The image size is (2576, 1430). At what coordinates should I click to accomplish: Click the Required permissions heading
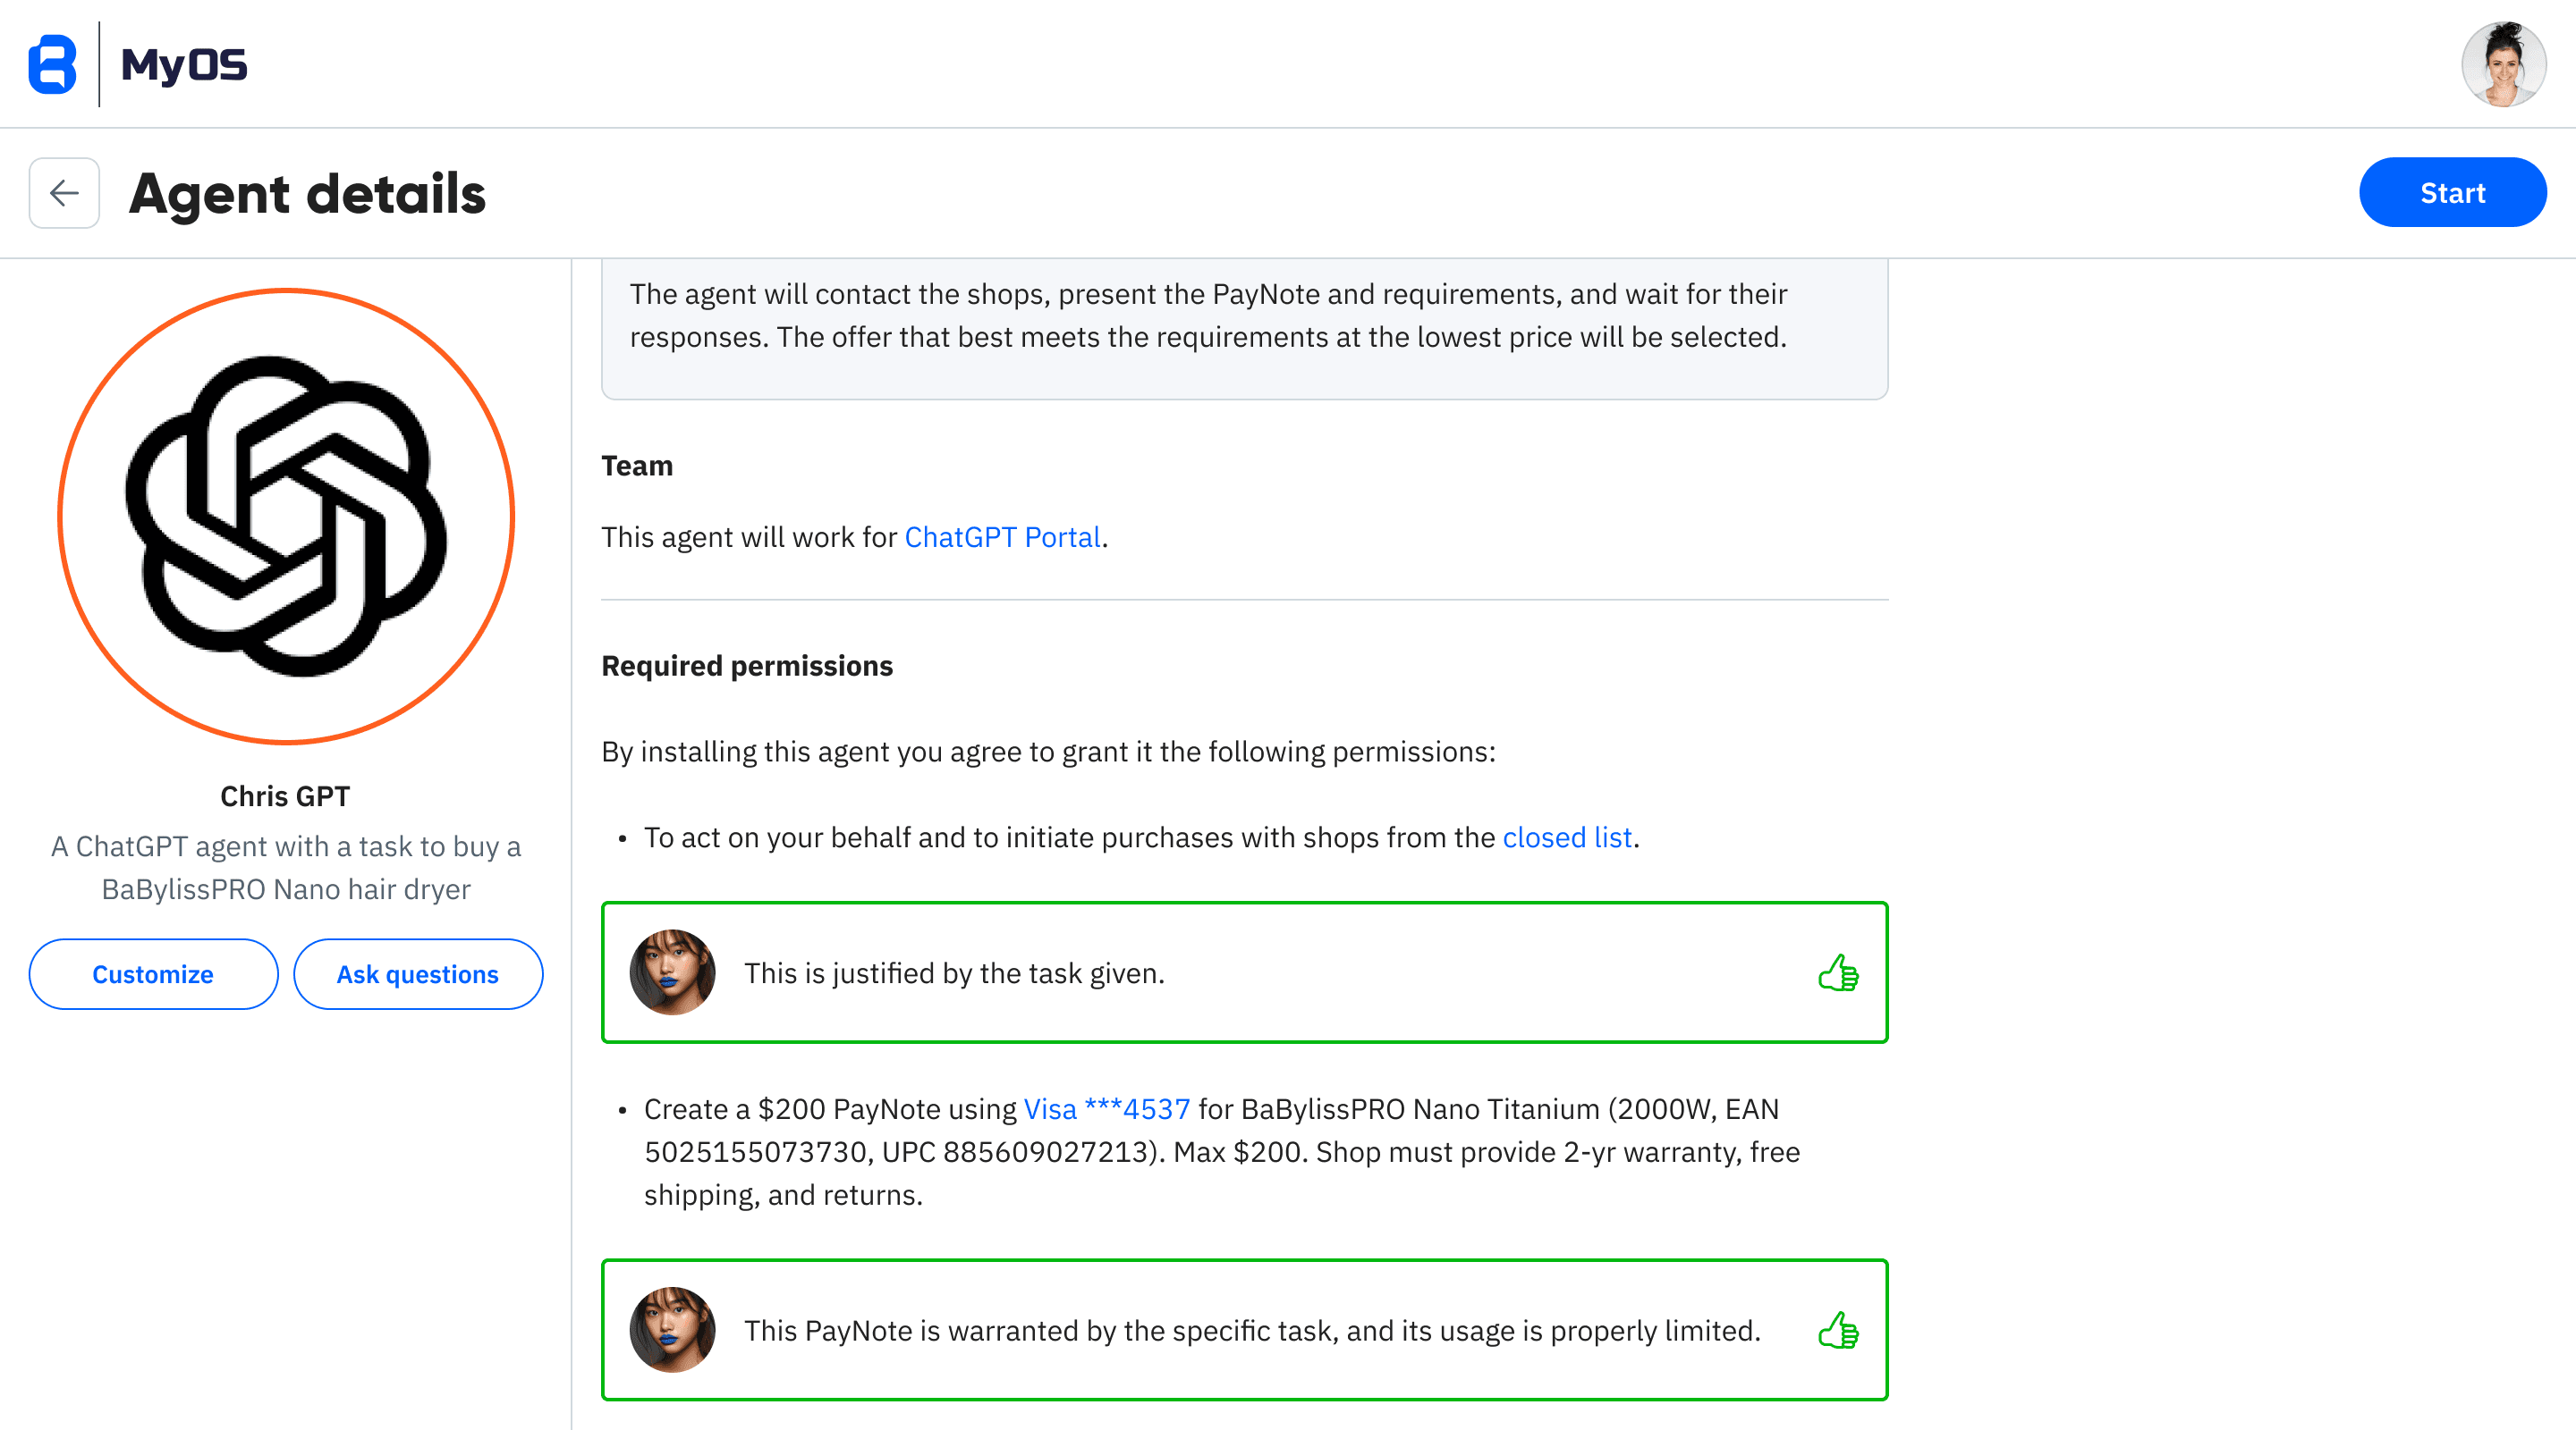746,667
